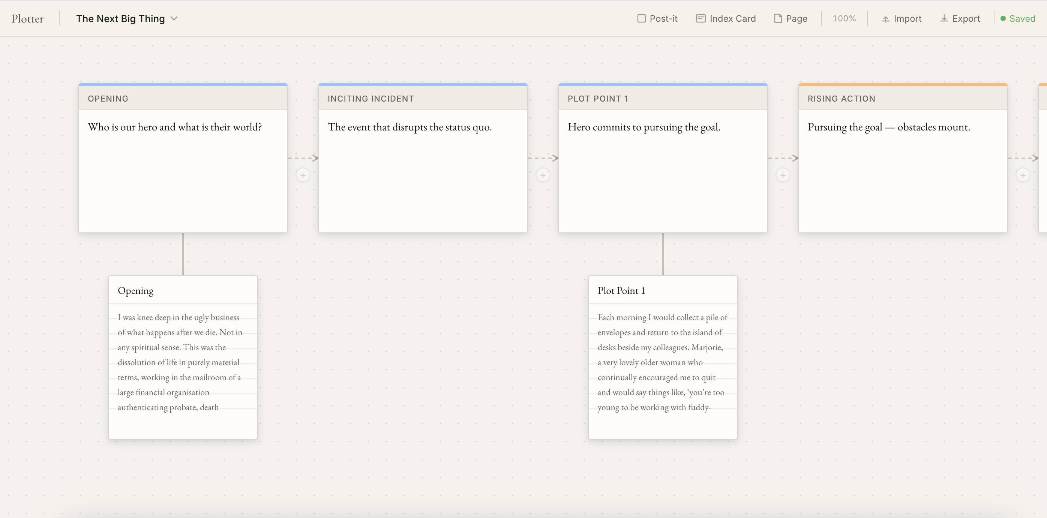This screenshot has height=518, width=1047.
Task: Click the green Saved status indicator
Action: point(1018,19)
